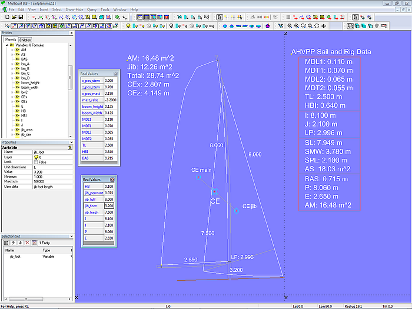The height and width of the screenshot is (309, 412).
Task: Select the jib_luff row label
Action: pos(91,200)
